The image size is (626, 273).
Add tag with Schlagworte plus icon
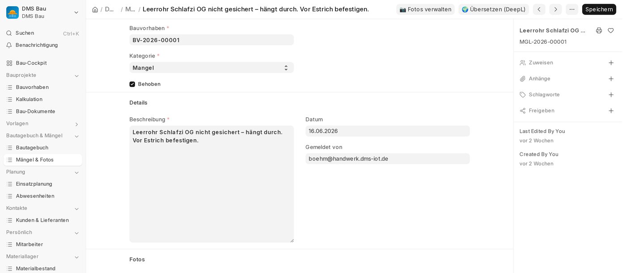click(x=611, y=95)
